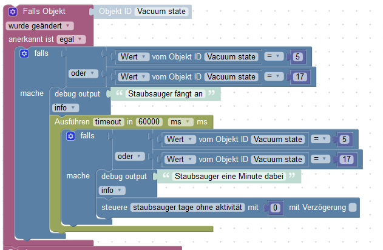Open gear mutator on outer falls block
383x250 pixels.
24,53
